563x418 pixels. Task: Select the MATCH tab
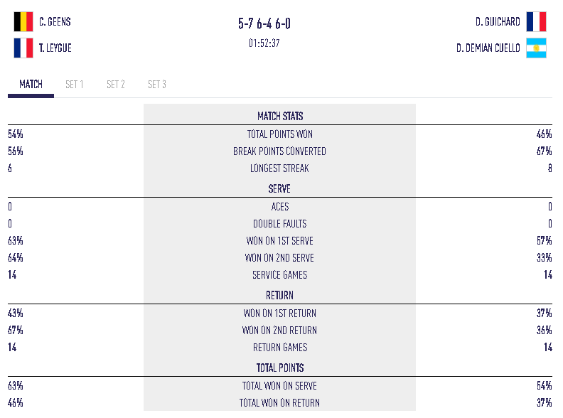(x=31, y=85)
